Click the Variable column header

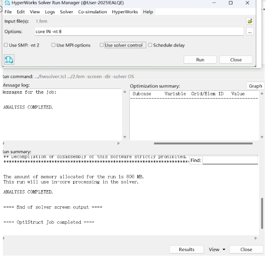point(175,94)
